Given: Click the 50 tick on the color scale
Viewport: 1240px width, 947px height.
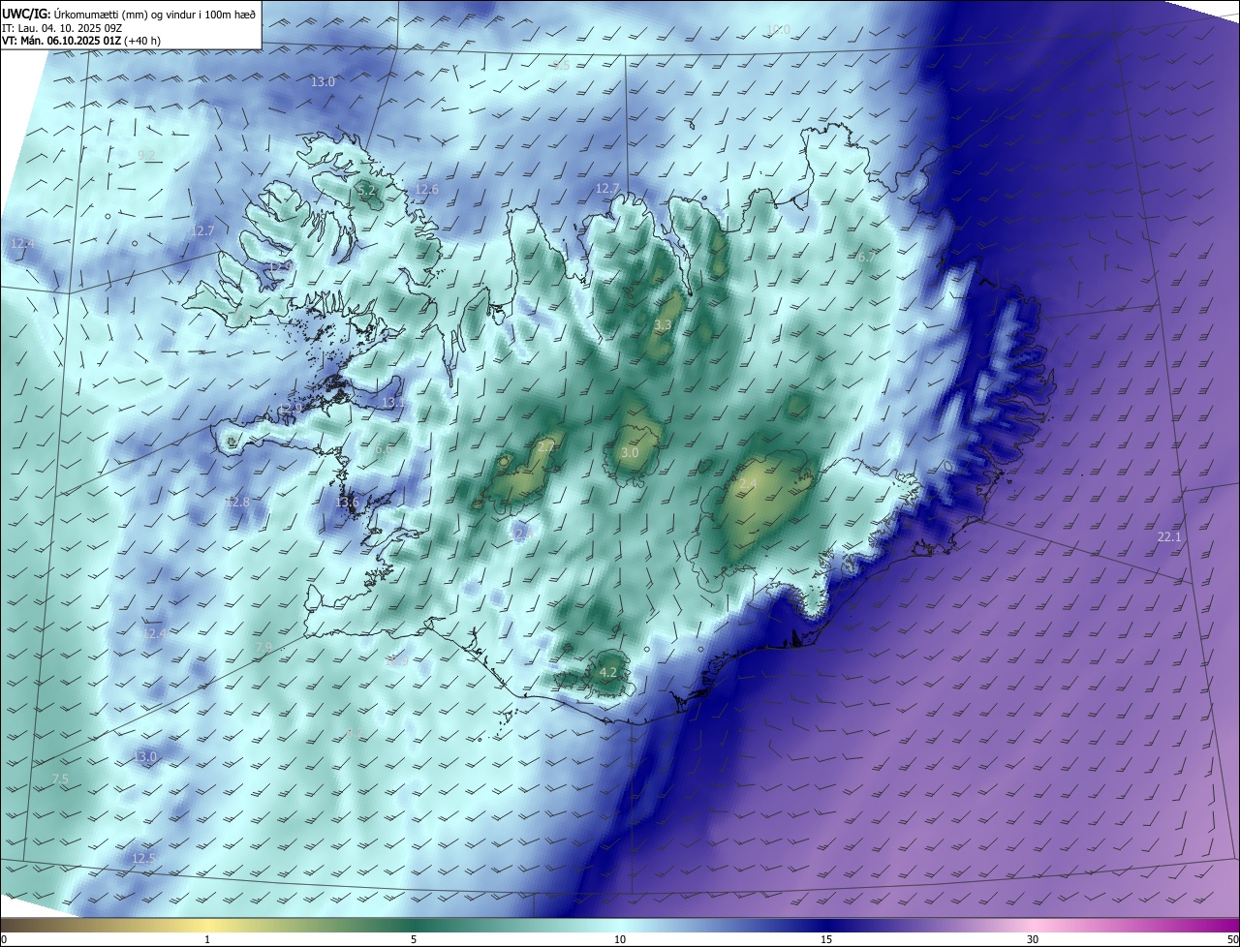Looking at the screenshot, I should pyautogui.click(x=1232, y=939).
